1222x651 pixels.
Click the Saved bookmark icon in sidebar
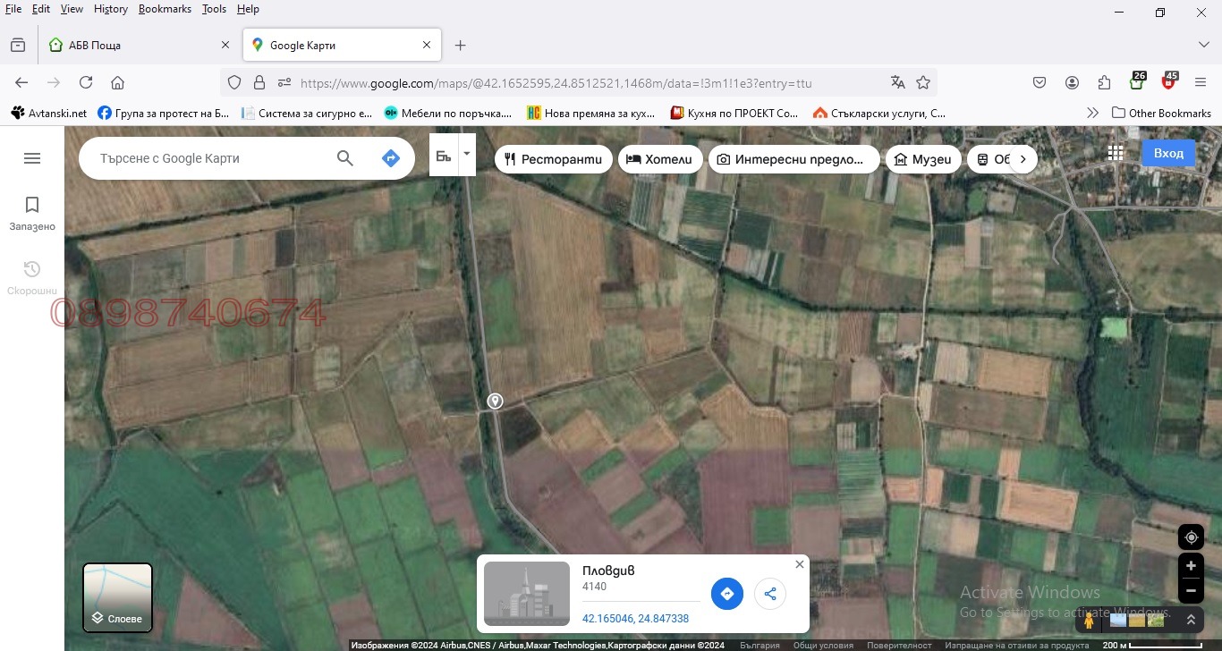(32, 205)
